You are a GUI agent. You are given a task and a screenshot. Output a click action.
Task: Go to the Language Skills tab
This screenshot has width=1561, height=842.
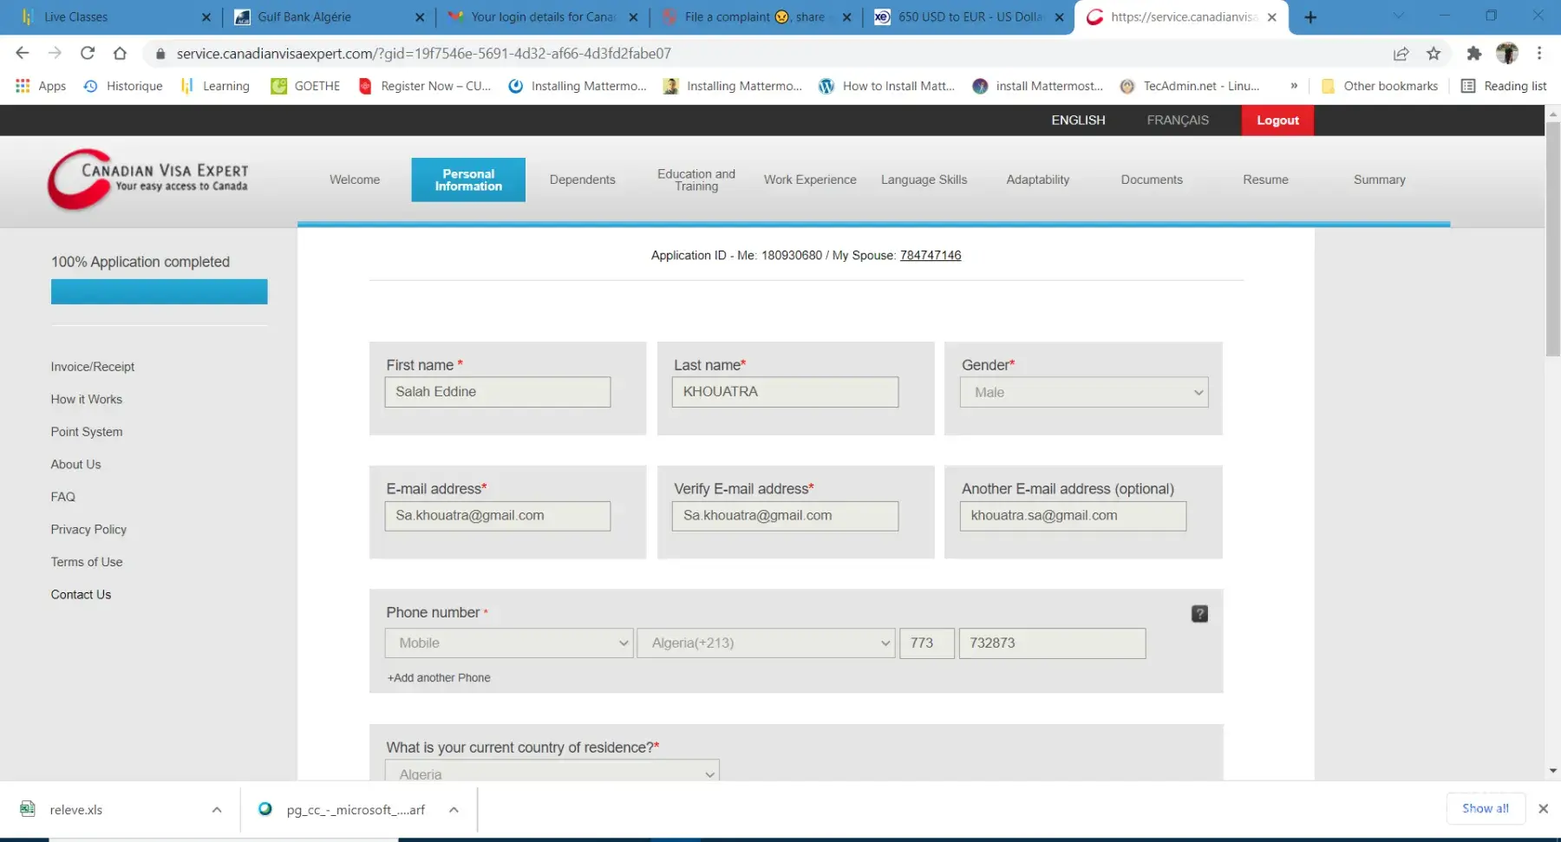(924, 179)
